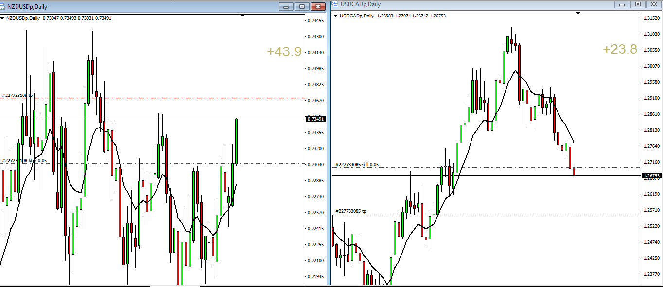Click price scale value 0.74455
The height and width of the screenshot is (287, 663).
point(316,21)
